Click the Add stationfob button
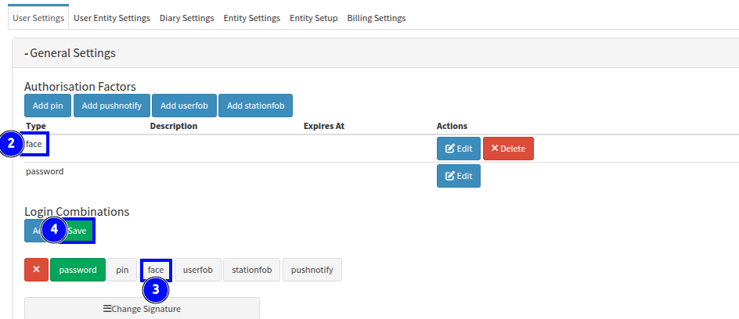This screenshot has width=739, height=319. click(255, 106)
